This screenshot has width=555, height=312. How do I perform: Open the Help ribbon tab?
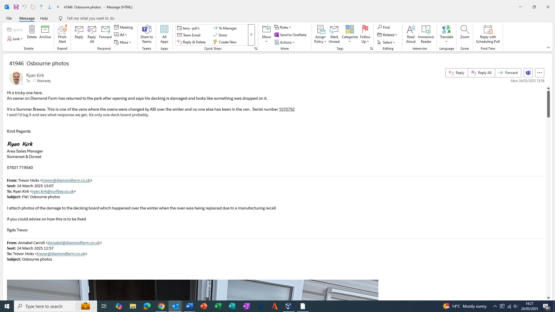(x=44, y=18)
